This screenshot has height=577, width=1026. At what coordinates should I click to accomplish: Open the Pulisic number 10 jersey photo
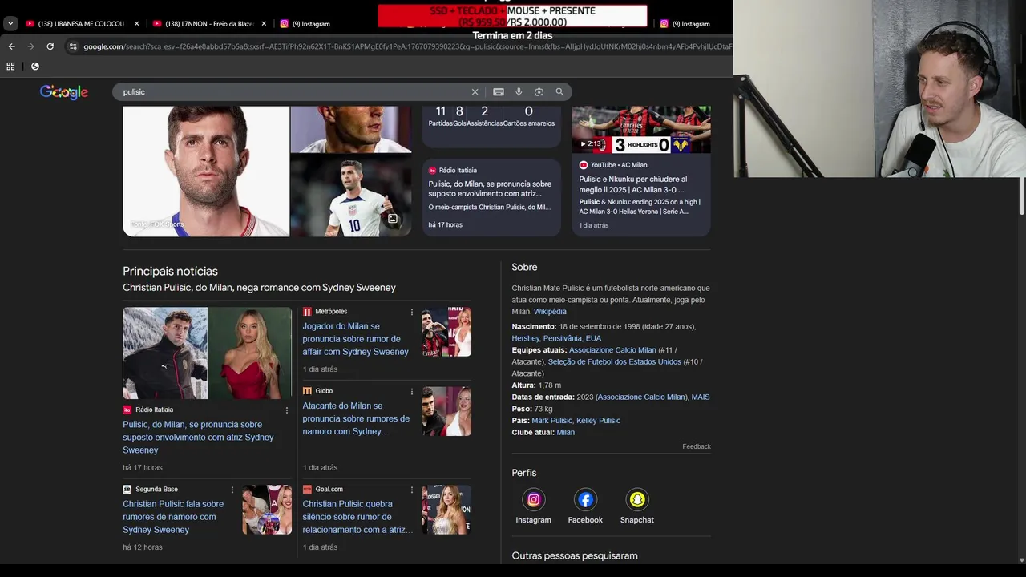351,196
